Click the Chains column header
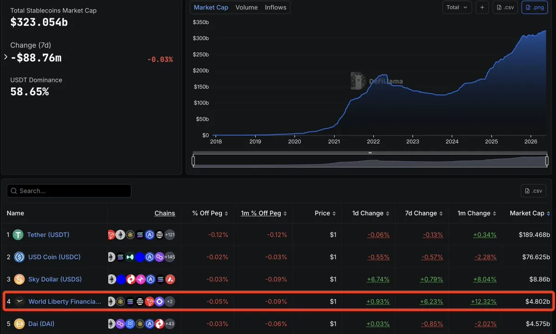 [165, 214]
